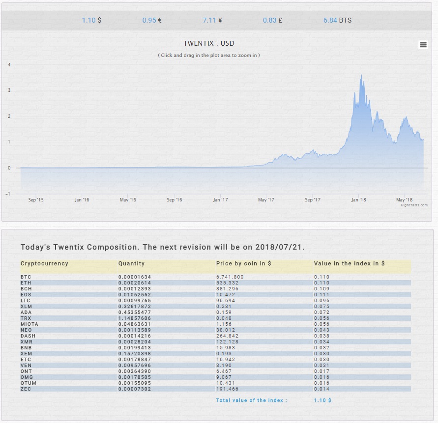Select the 6.84 BTS price value
438x423 pixels.
pos(337,20)
